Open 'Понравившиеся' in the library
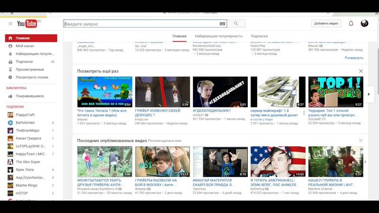The image size is (379, 213). click(x=29, y=96)
